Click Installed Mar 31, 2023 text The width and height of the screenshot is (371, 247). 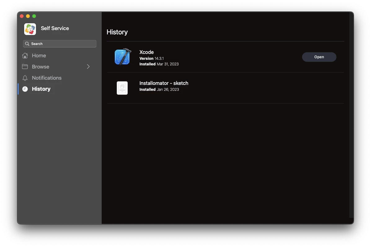[x=159, y=64]
